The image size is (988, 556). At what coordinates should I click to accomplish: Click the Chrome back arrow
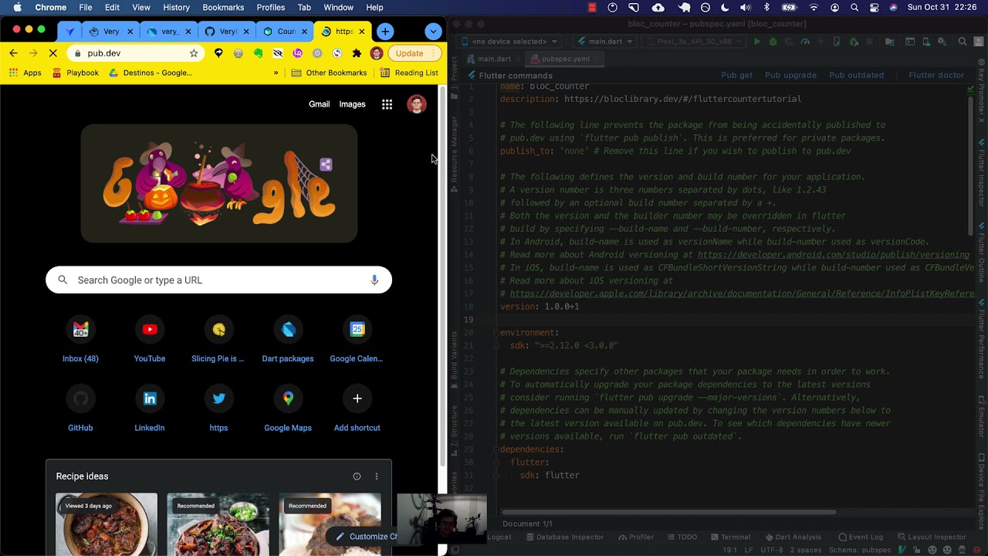[x=13, y=53]
